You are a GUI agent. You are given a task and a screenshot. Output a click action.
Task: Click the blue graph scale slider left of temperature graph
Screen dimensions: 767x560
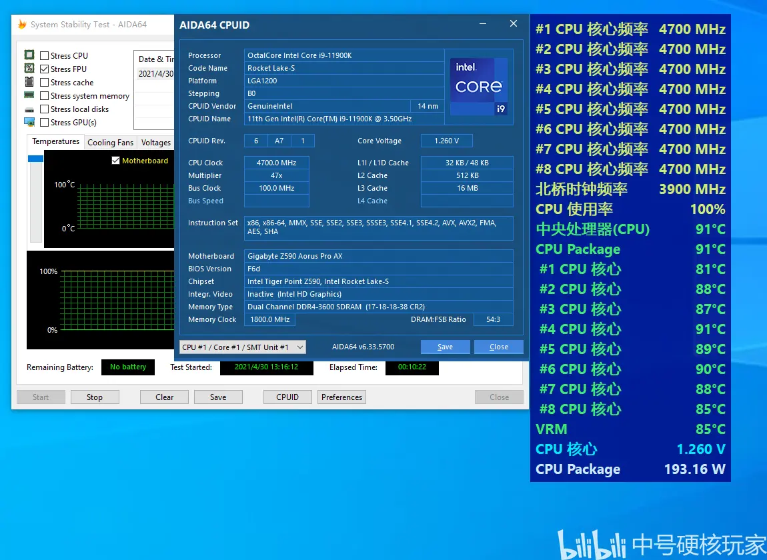pyautogui.click(x=36, y=159)
